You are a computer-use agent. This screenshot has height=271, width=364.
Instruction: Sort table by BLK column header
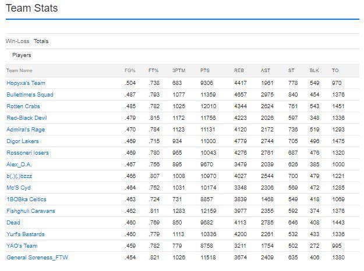[x=314, y=71]
